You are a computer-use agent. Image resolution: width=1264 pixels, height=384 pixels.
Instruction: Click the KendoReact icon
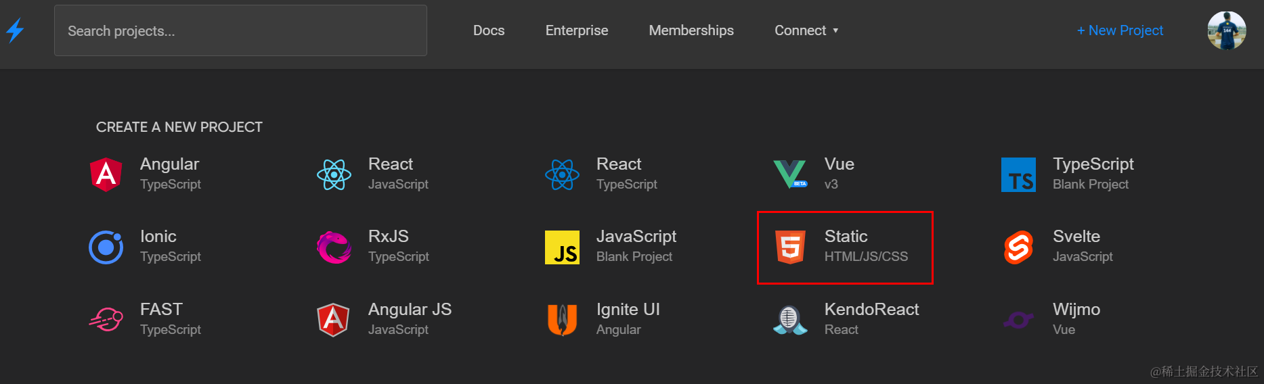pyautogui.click(x=790, y=319)
